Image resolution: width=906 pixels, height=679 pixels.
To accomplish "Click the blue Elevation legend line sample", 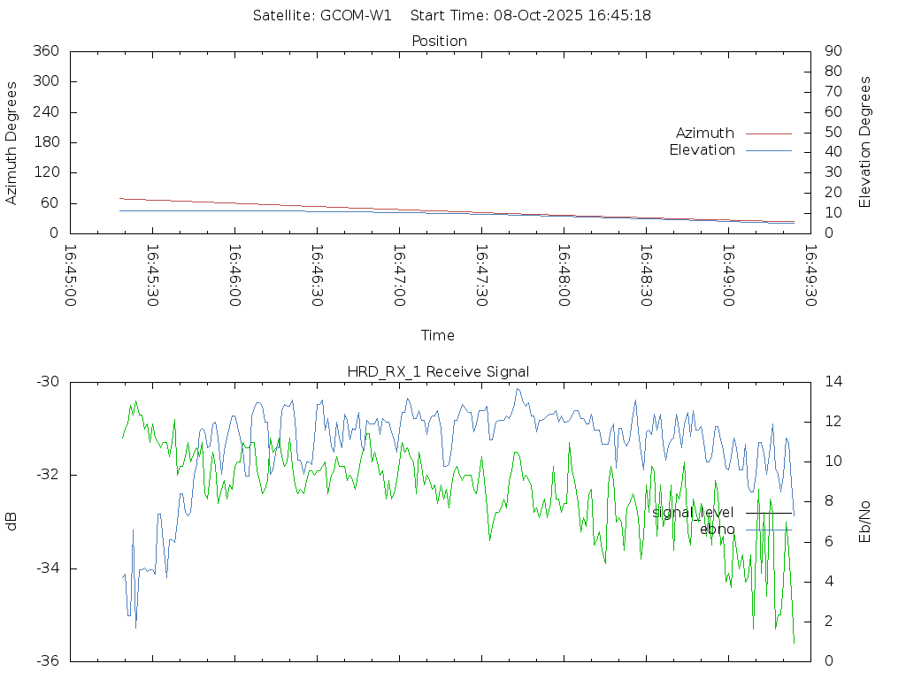I will pos(768,150).
